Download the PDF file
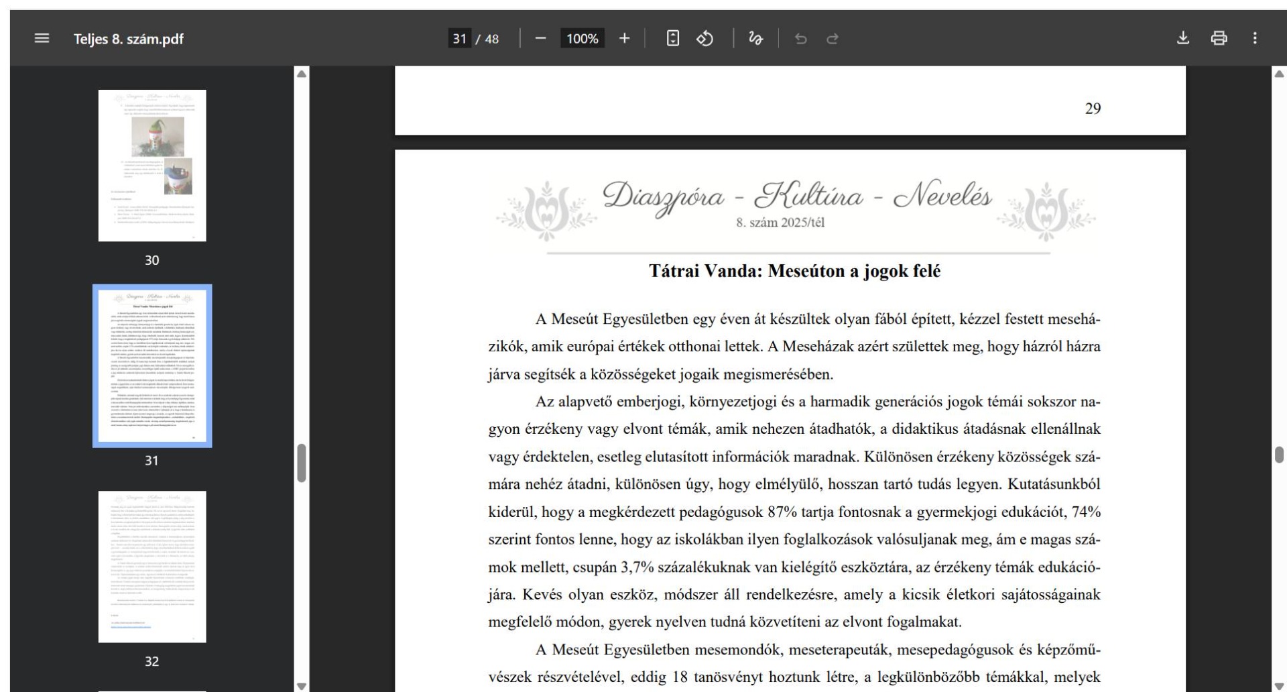Viewport: 1287px width, 692px height. pyautogui.click(x=1183, y=38)
